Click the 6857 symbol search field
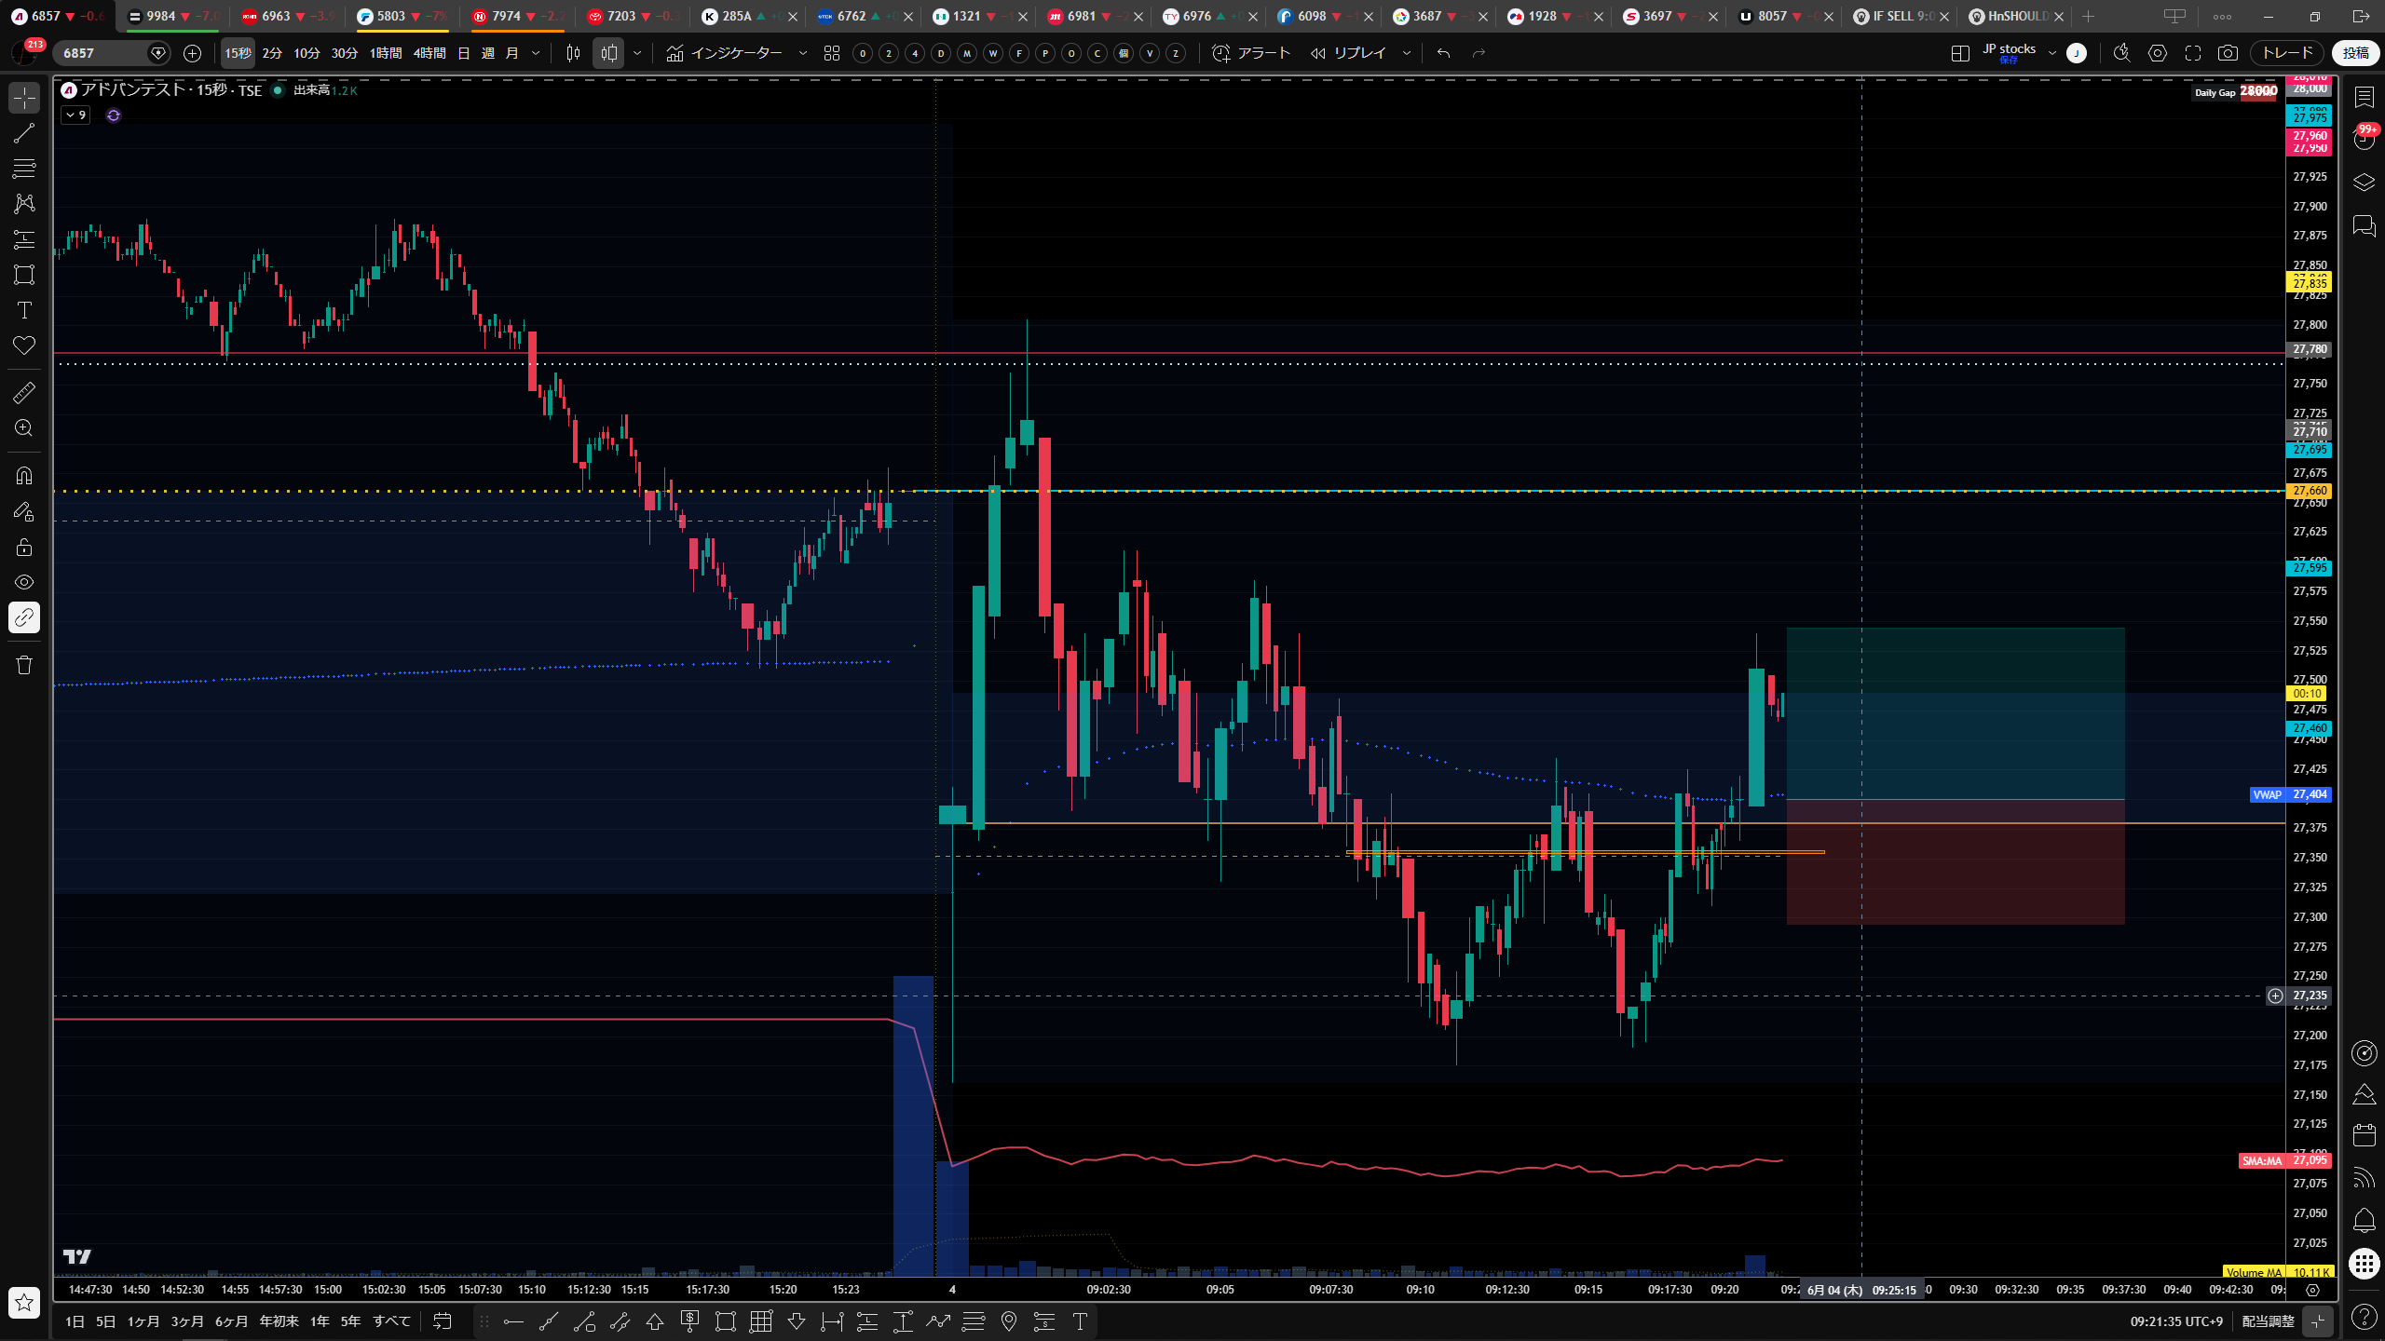The height and width of the screenshot is (1341, 2385). [x=102, y=53]
